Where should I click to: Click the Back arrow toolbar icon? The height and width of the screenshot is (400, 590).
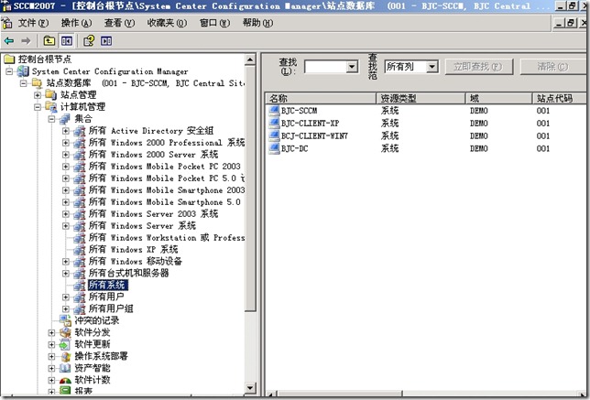tap(9, 40)
